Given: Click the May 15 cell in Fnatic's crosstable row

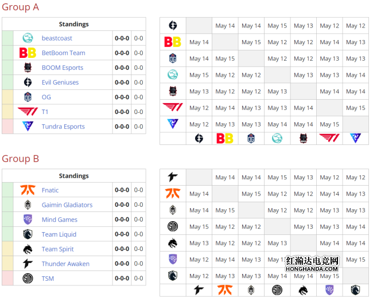Looking at the screenshot, I should (251, 194).
